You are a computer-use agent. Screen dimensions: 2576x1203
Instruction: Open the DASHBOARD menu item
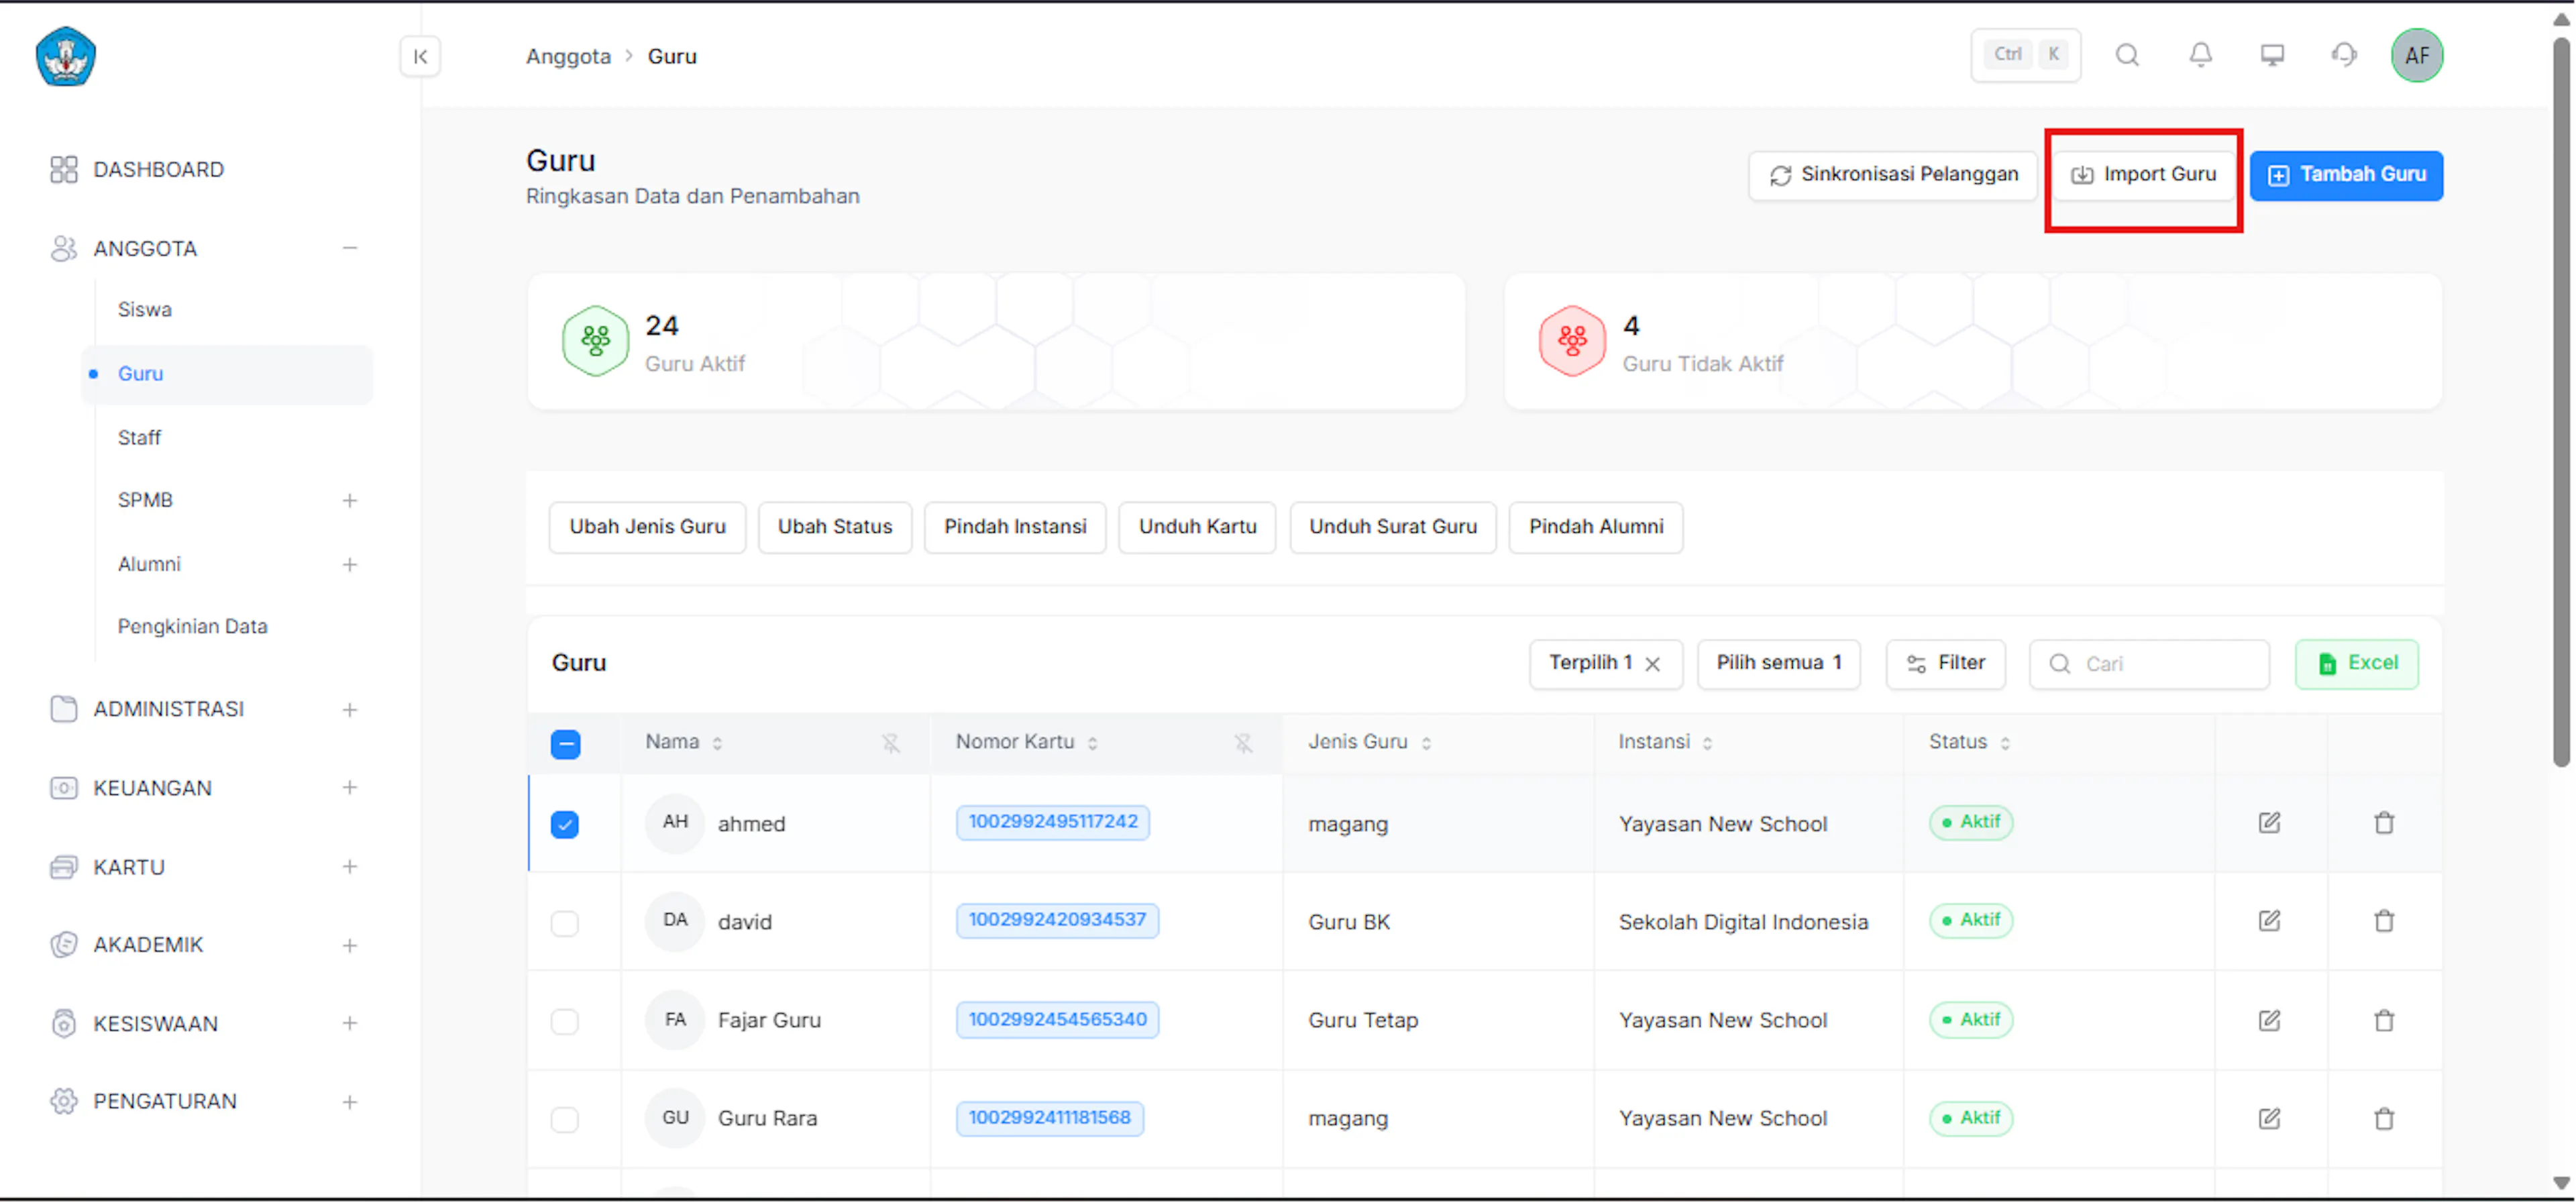pos(158,170)
